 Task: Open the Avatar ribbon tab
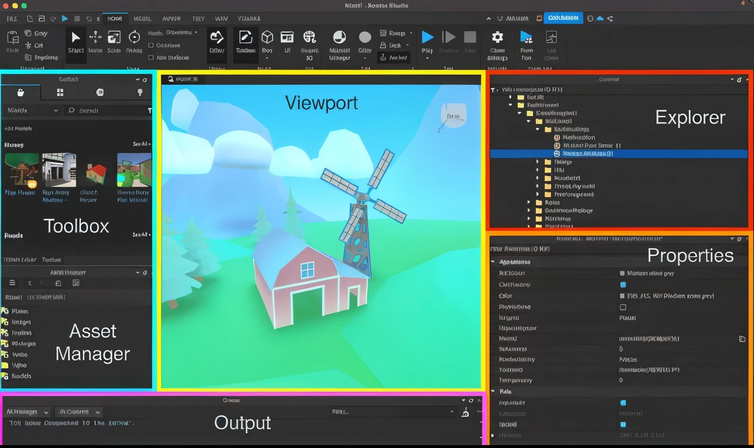pos(171,19)
